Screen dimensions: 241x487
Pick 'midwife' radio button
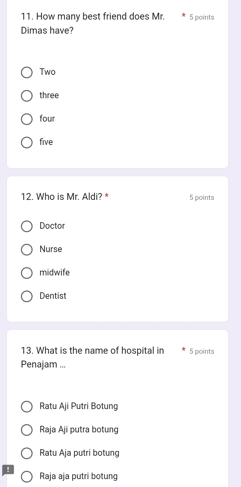27,273
